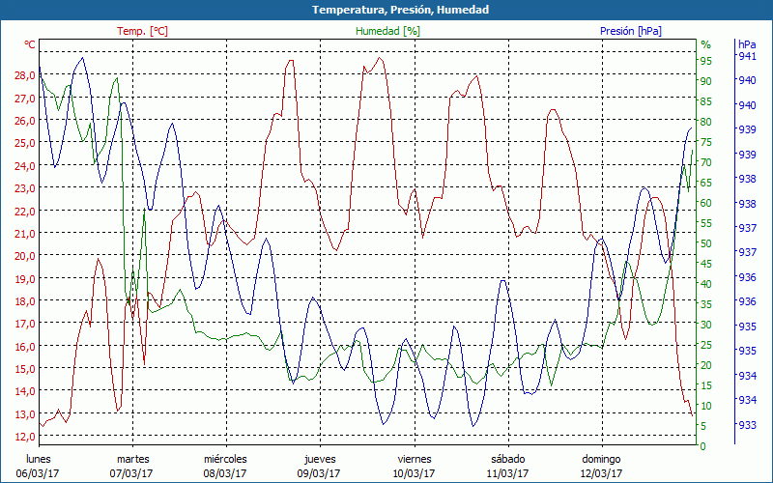
Task: Choose the 'domingo' day label
Action: (x=601, y=459)
